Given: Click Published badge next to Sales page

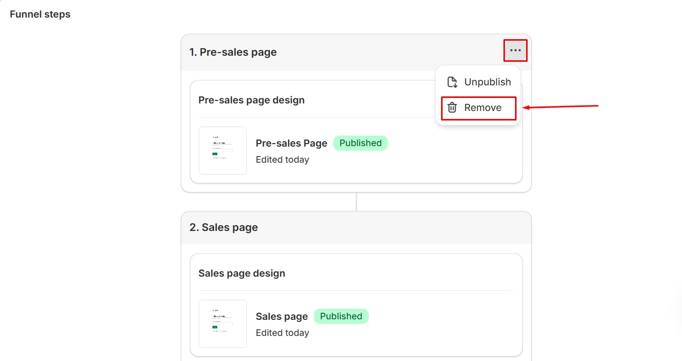Looking at the screenshot, I should tap(341, 316).
